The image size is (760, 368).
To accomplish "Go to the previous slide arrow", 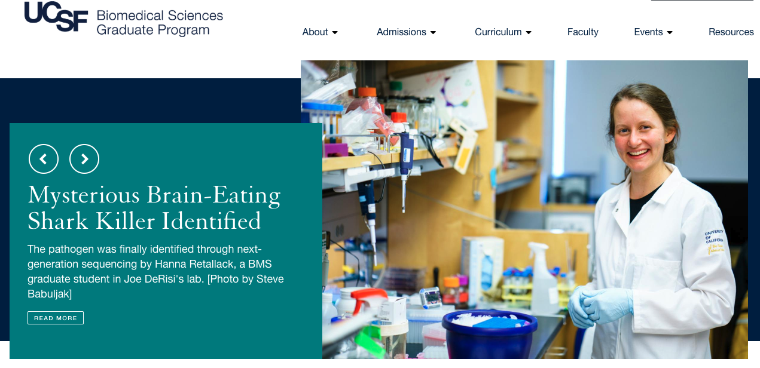I will click(44, 159).
